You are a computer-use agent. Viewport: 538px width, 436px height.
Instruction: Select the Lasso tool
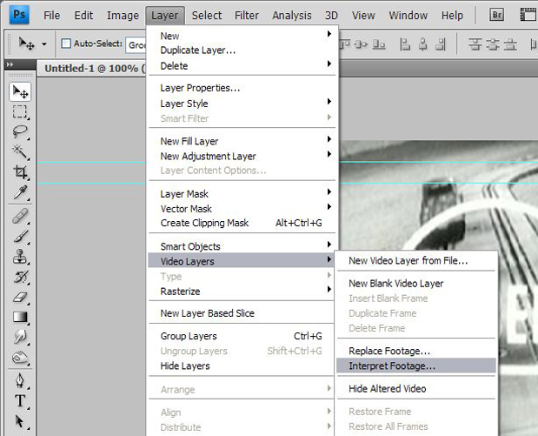click(20, 131)
